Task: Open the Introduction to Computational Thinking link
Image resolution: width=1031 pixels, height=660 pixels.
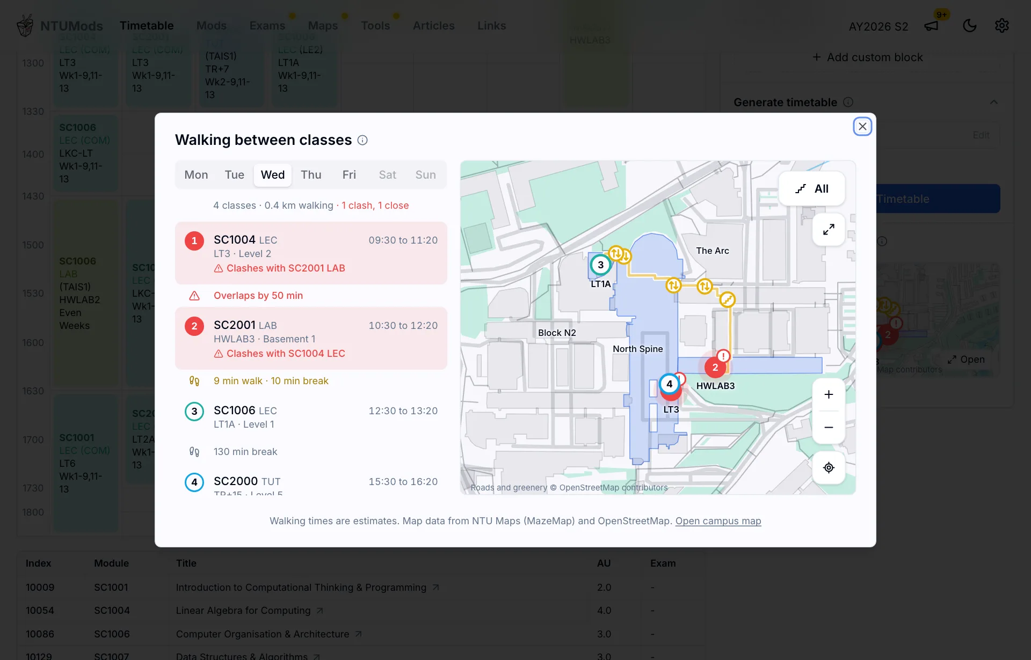Action: (x=307, y=588)
